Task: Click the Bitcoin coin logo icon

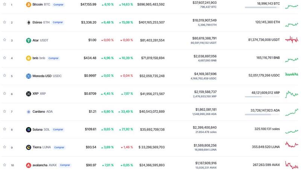Action: [28, 5]
